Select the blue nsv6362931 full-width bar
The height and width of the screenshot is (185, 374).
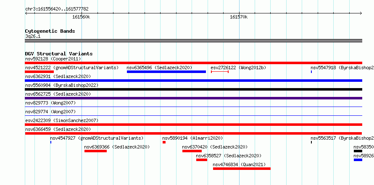click(x=193, y=81)
